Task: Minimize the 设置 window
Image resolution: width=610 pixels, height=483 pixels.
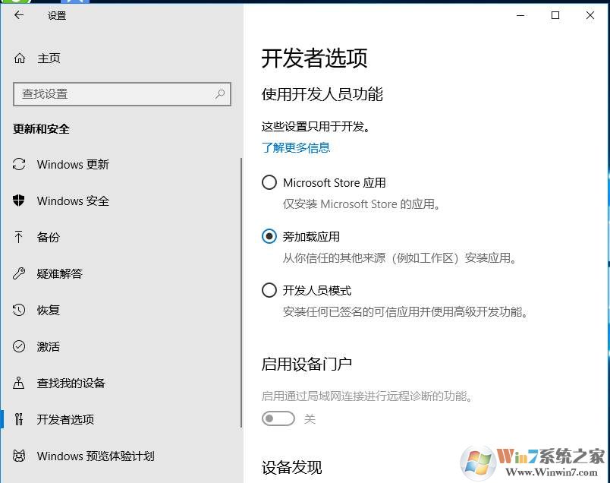Action: [520, 15]
